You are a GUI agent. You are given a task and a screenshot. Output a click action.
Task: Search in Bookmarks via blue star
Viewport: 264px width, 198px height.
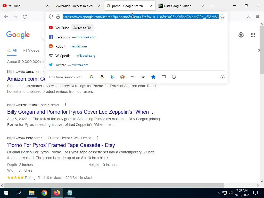[x=153, y=77]
